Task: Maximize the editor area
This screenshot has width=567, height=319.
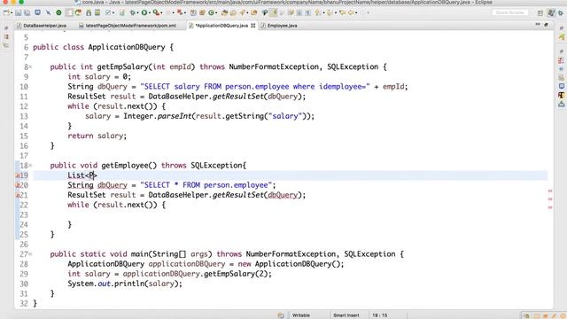Action: (x=546, y=25)
